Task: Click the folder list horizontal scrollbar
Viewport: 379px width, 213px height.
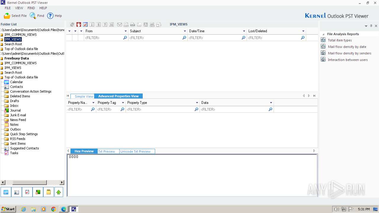Action: [33, 183]
